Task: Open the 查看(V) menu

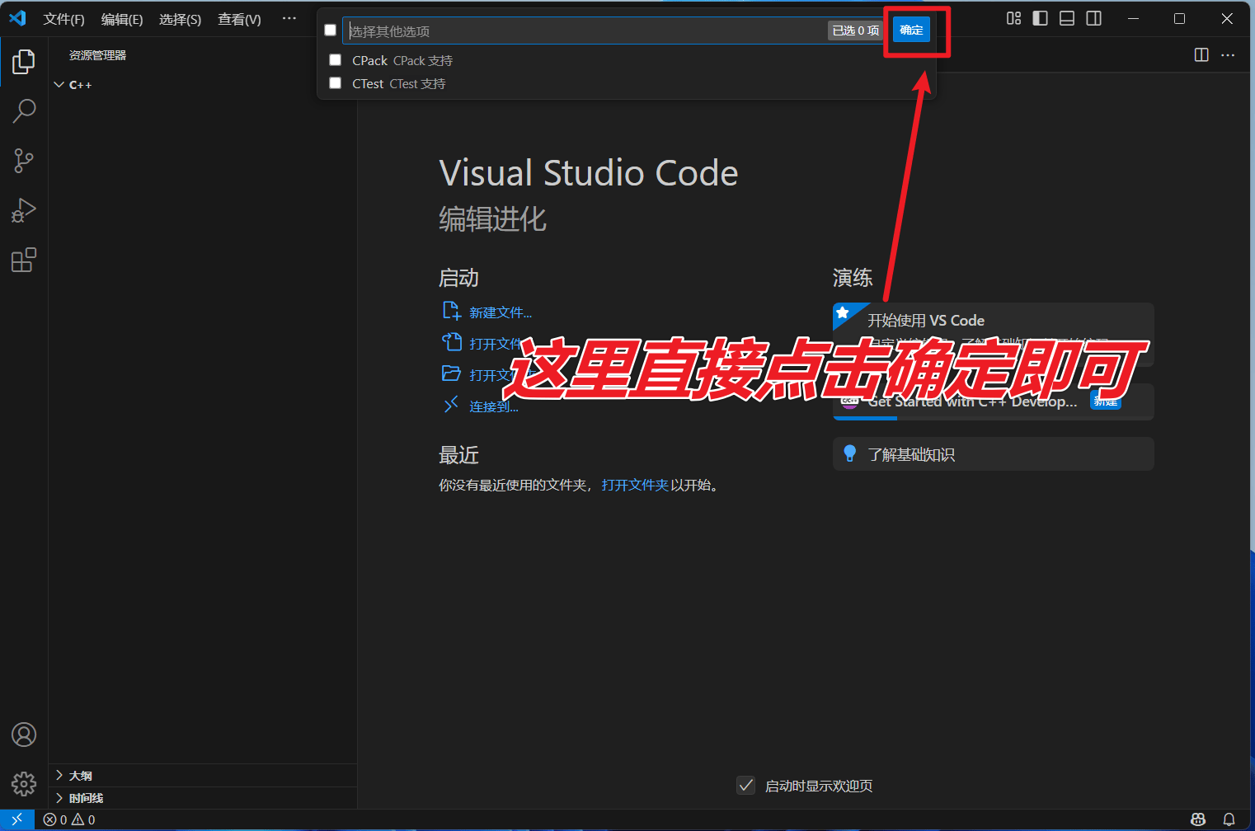Action: click(239, 19)
